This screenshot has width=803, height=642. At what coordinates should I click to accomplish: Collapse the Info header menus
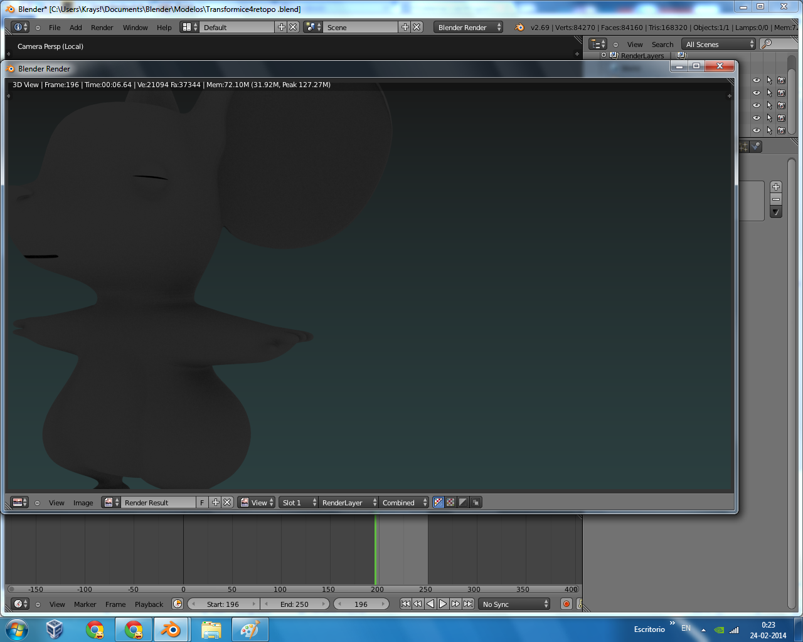point(38,28)
